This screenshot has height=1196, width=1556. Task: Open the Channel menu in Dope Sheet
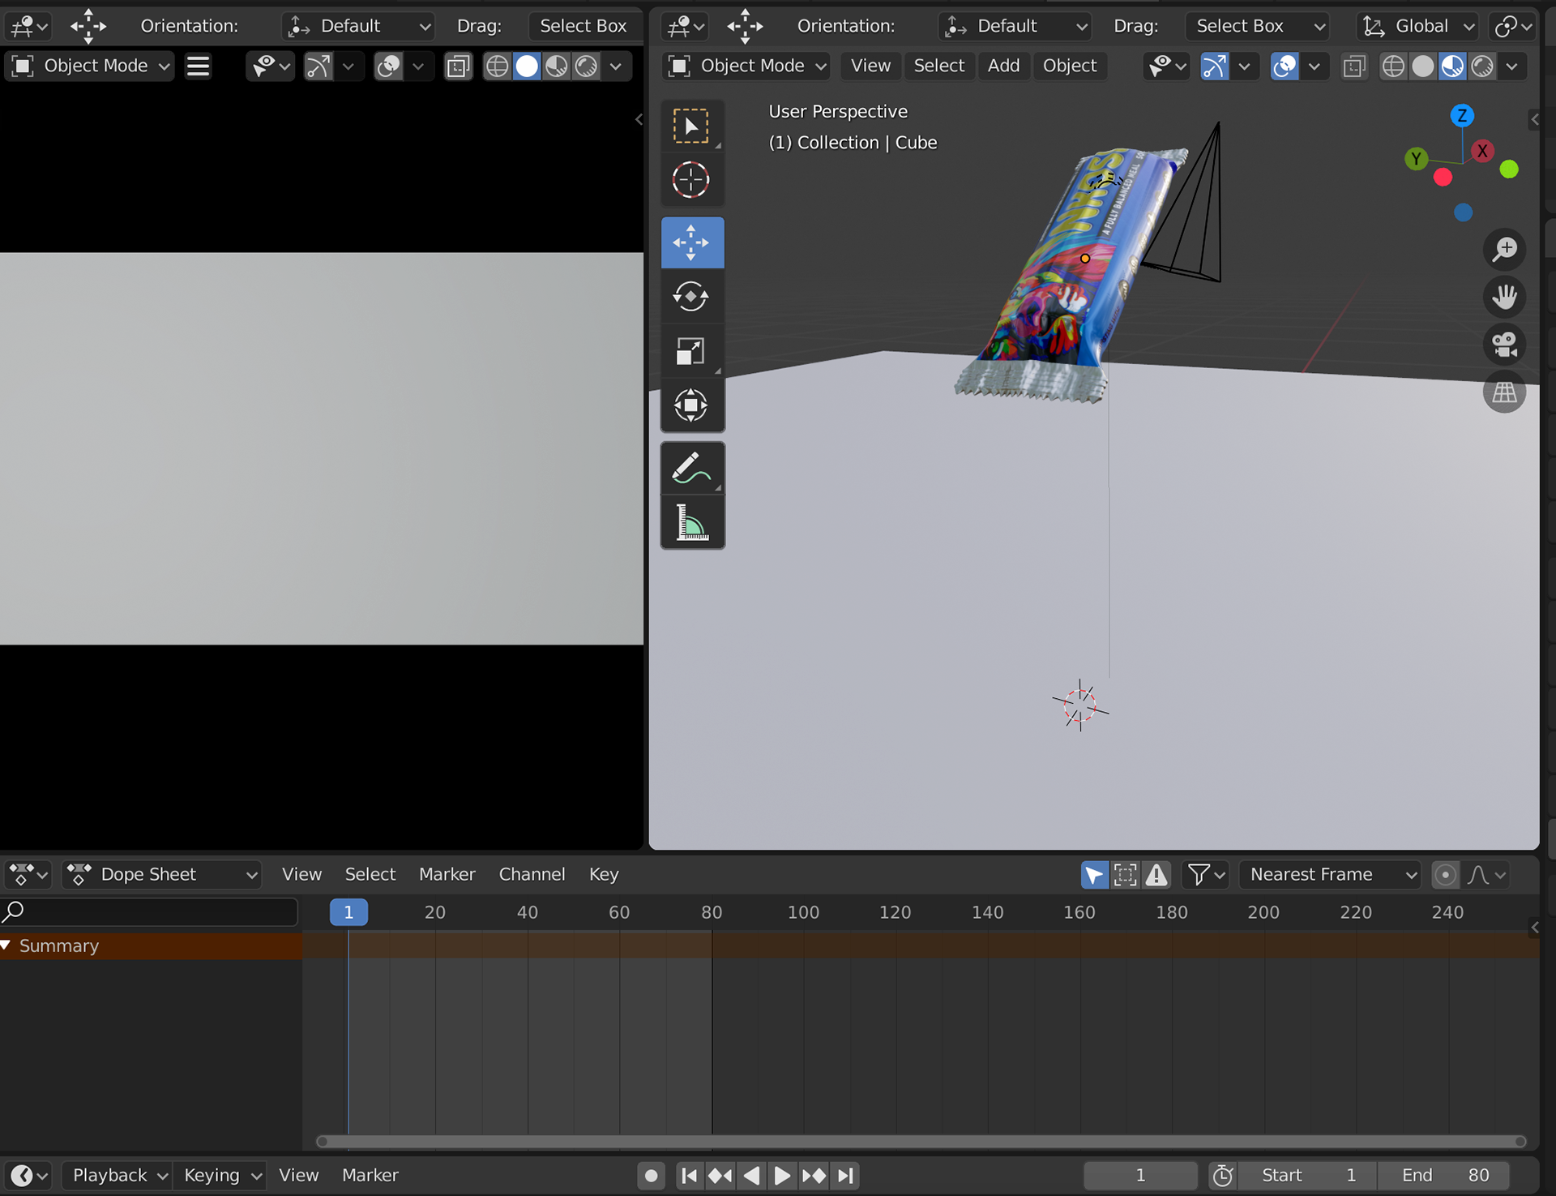click(532, 874)
